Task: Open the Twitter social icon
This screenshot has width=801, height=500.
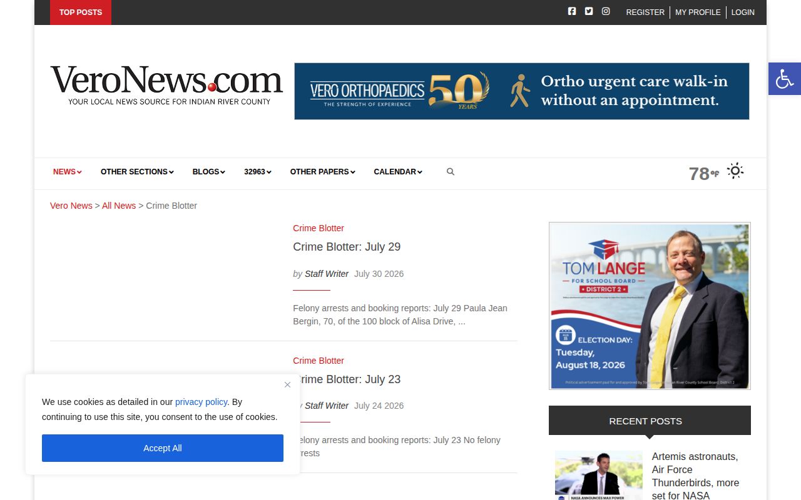Action: [589, 11]
